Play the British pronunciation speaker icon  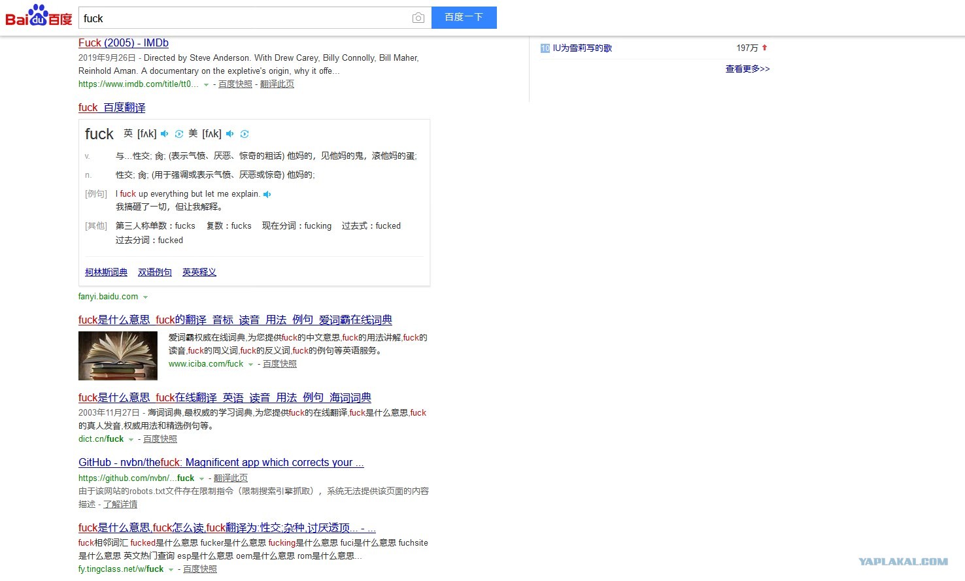coord(165,134)
